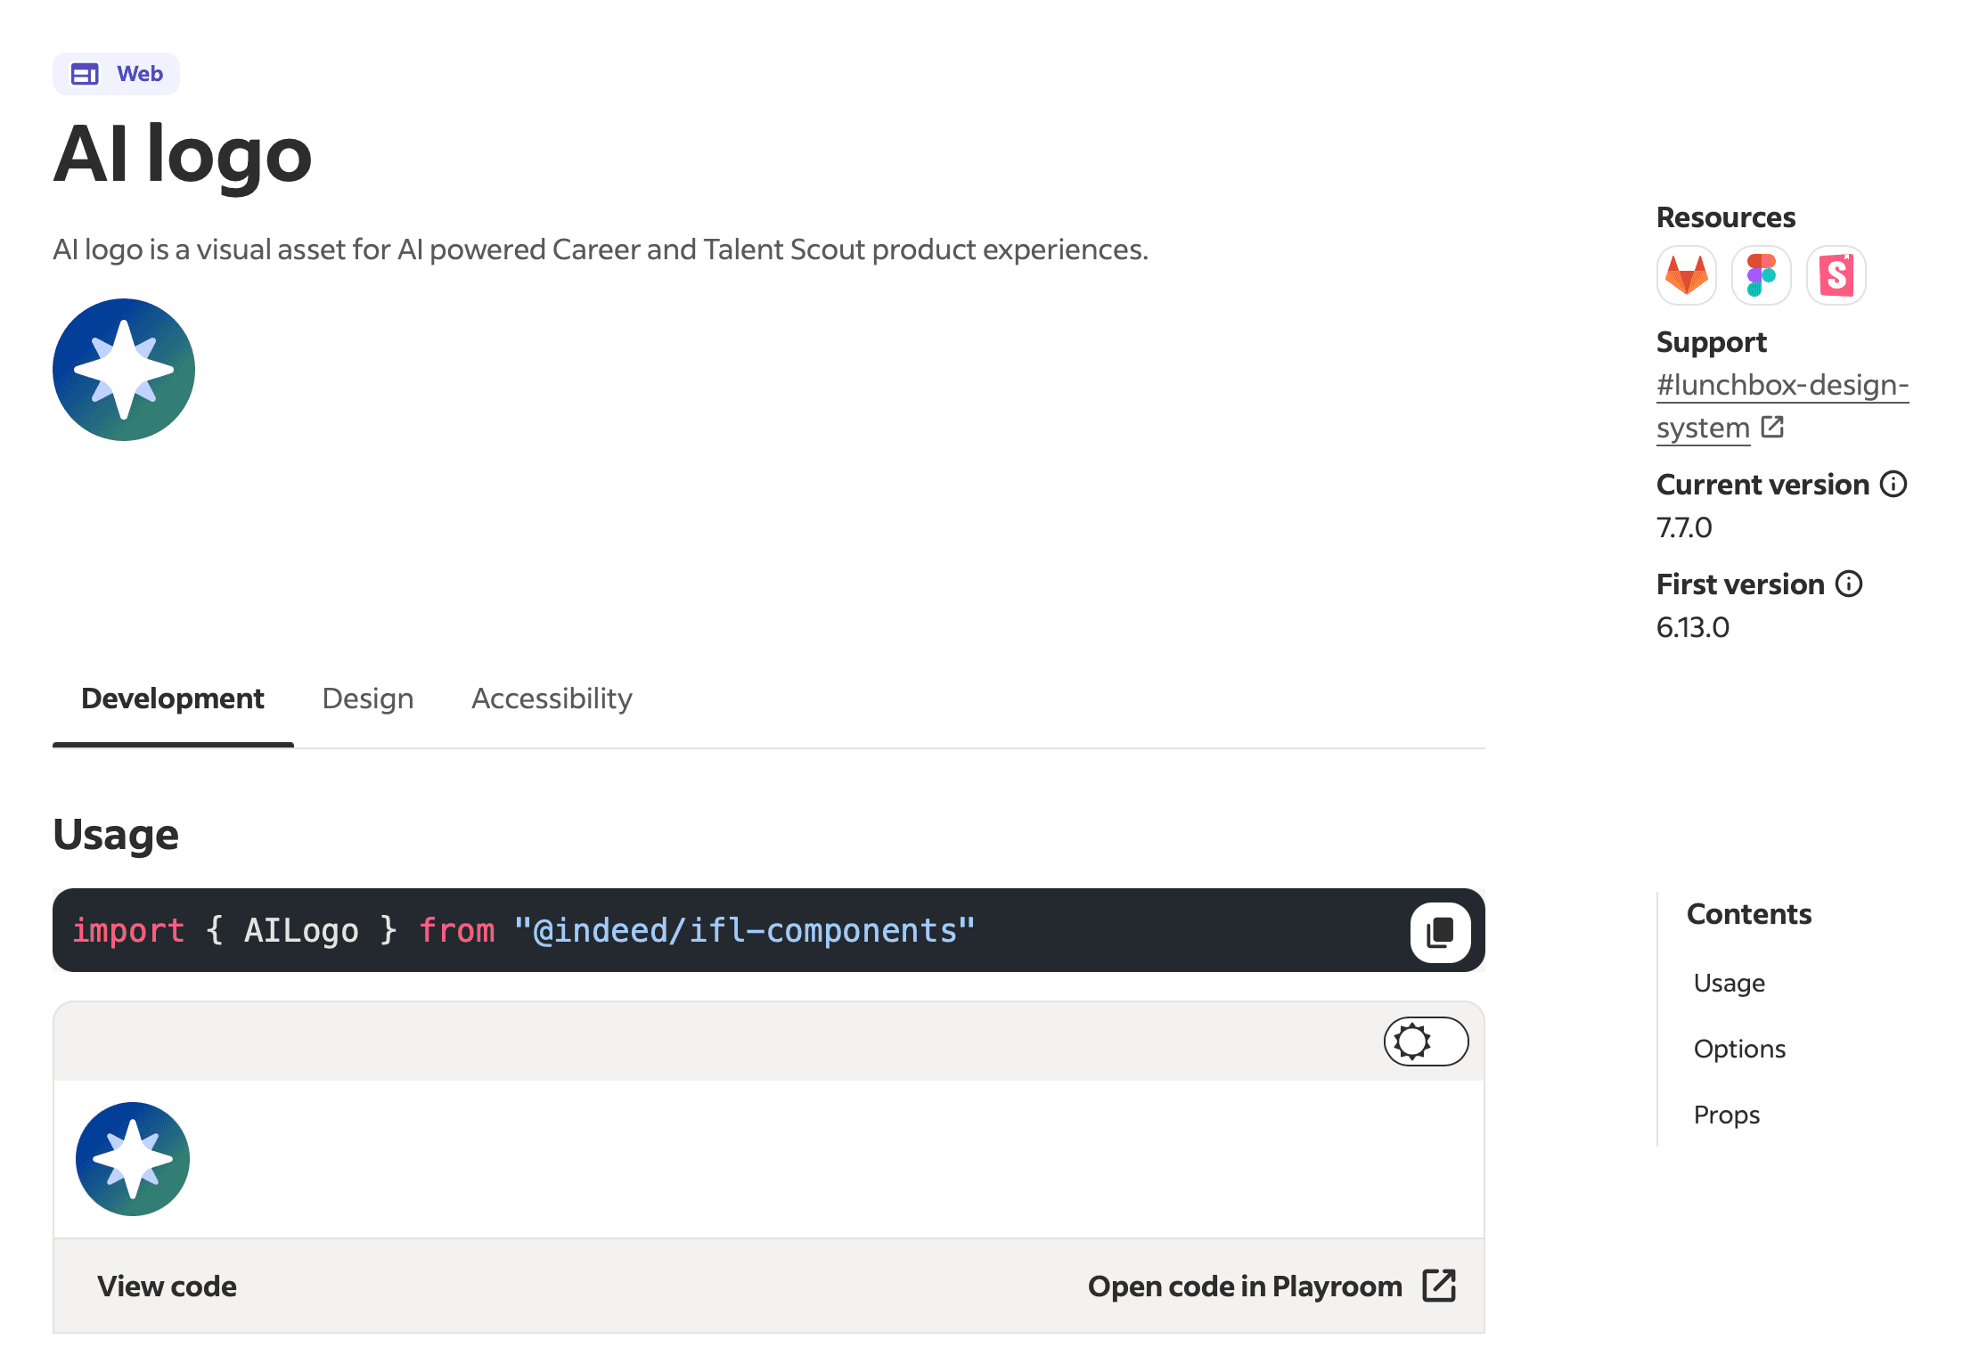Jump to Props in Contents
The height and width of the screenshot is (1364, 1979).
[1726, 1115]
